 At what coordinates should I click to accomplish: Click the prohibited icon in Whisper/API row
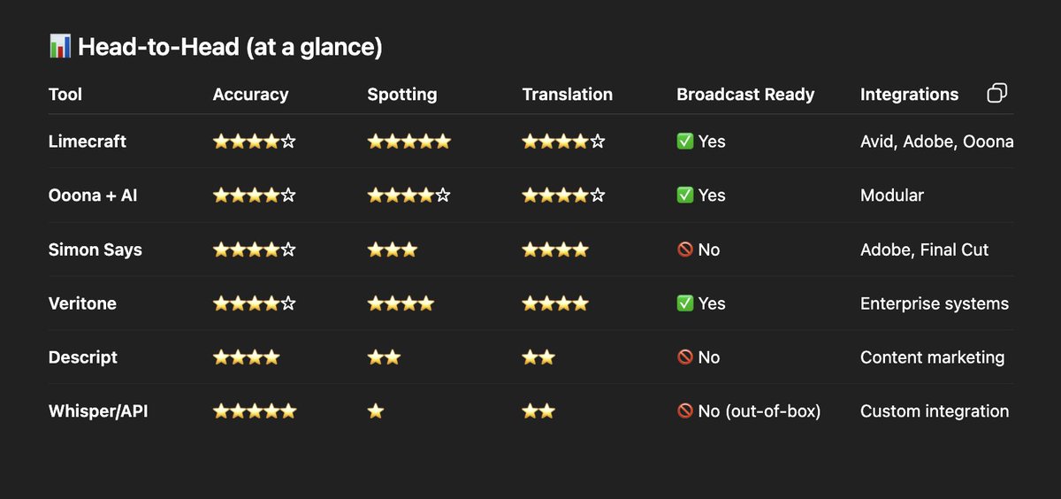click(x=685, y=411)
